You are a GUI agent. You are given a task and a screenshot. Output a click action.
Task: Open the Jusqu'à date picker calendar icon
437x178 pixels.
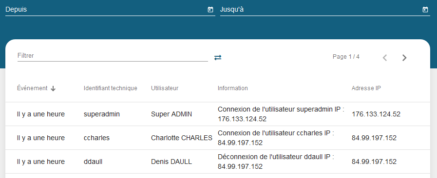(425, 10)
